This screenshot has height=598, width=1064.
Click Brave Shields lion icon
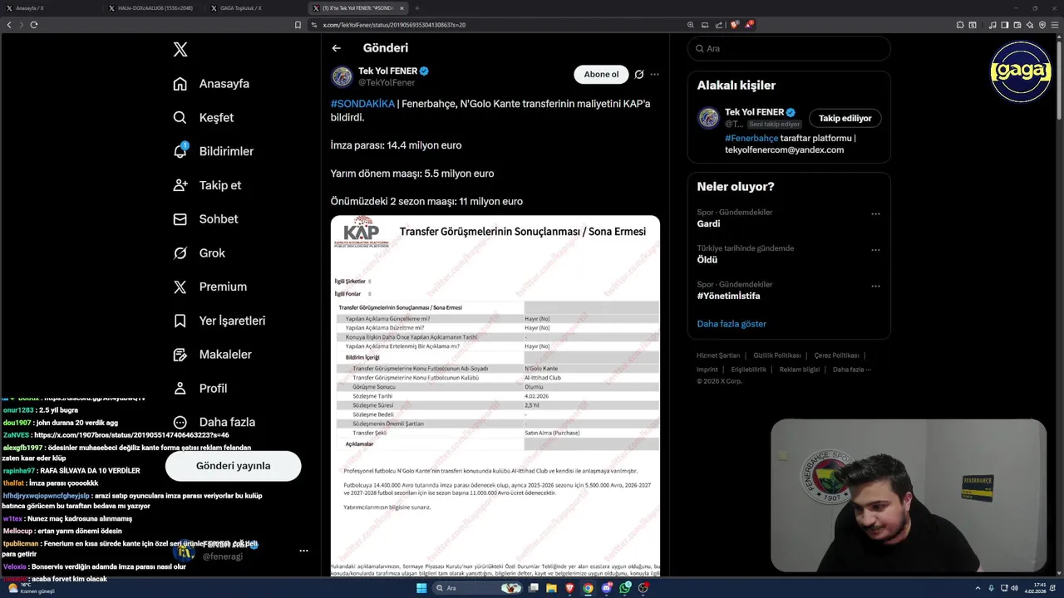pyautogui.click(x=734, y=25)
